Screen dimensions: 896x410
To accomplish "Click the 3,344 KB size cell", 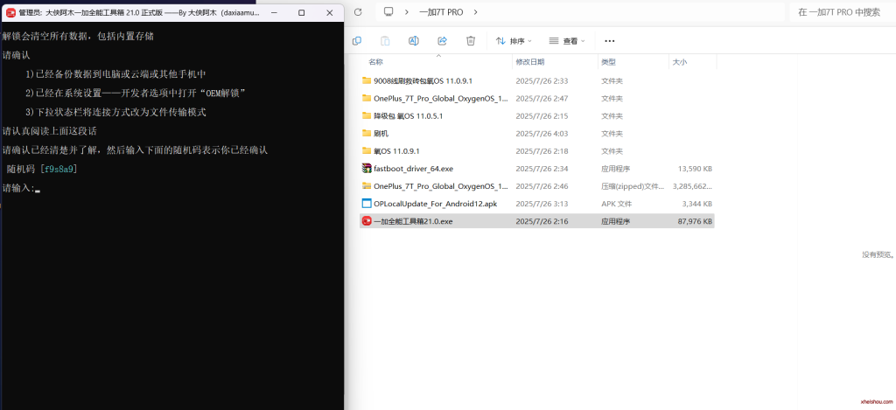I will [697, 204].
